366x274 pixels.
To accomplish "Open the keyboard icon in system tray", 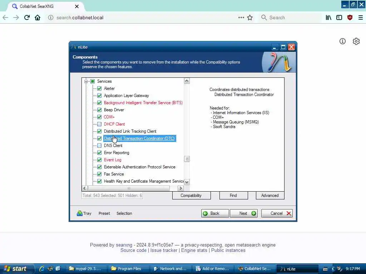I will (325, 269).
